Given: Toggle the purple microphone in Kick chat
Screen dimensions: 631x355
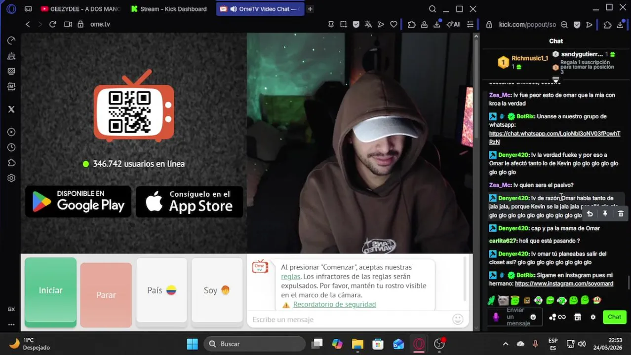Looking at the screenshot, I should point(496,317).
